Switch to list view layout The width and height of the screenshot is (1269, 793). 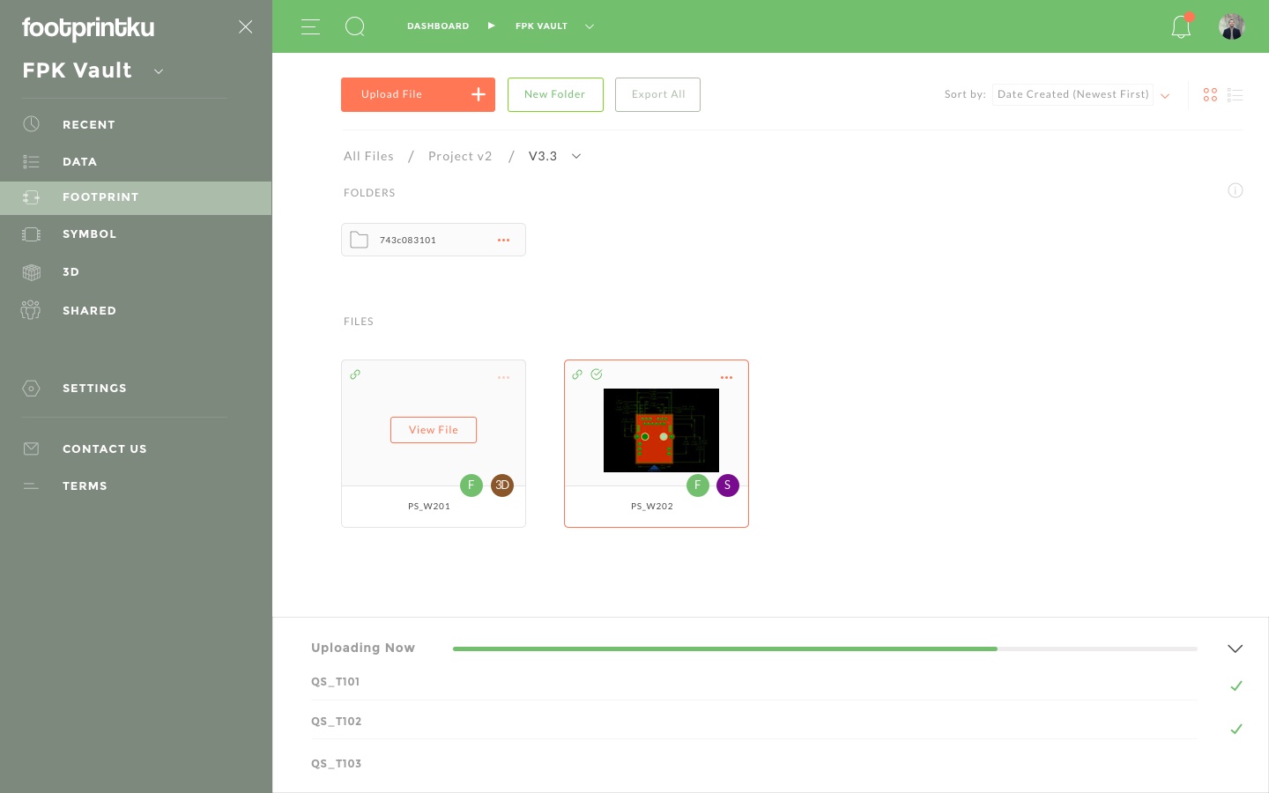pos(1235,95)
